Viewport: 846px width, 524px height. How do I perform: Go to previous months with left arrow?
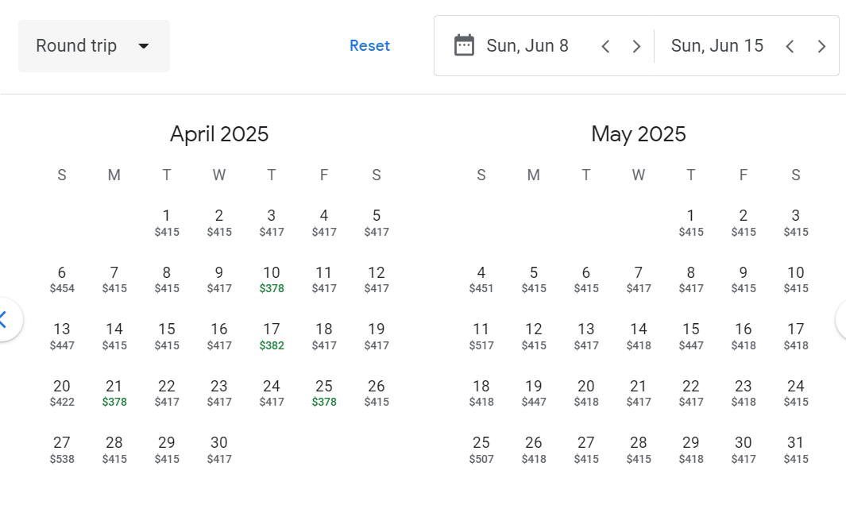tap(6, 319)
